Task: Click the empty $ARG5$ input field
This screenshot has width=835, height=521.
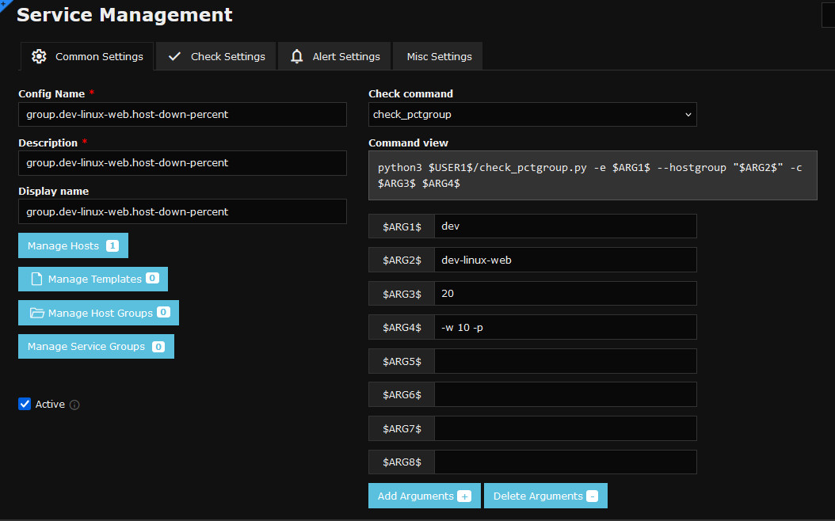Action: [x=566, y=361]
